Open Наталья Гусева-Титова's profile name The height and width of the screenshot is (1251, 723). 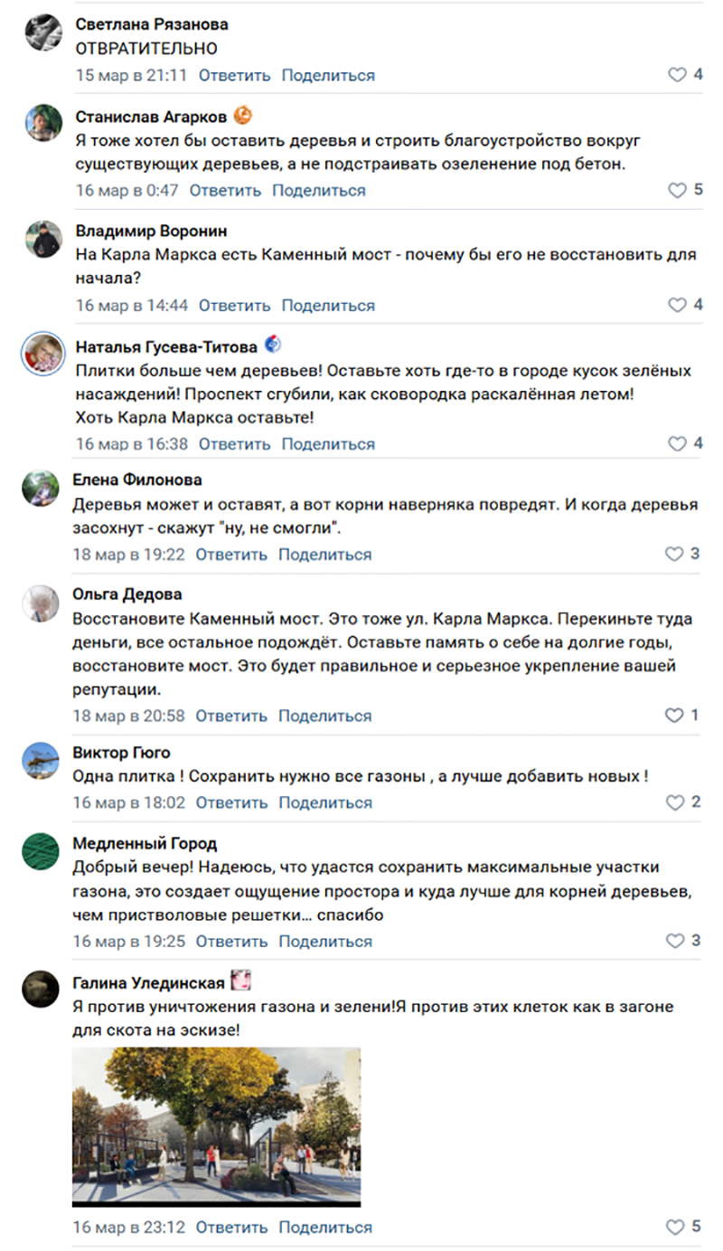click(166, 346)
